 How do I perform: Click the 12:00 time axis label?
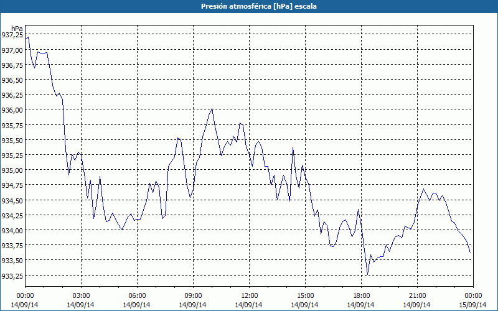coord(250,296)
